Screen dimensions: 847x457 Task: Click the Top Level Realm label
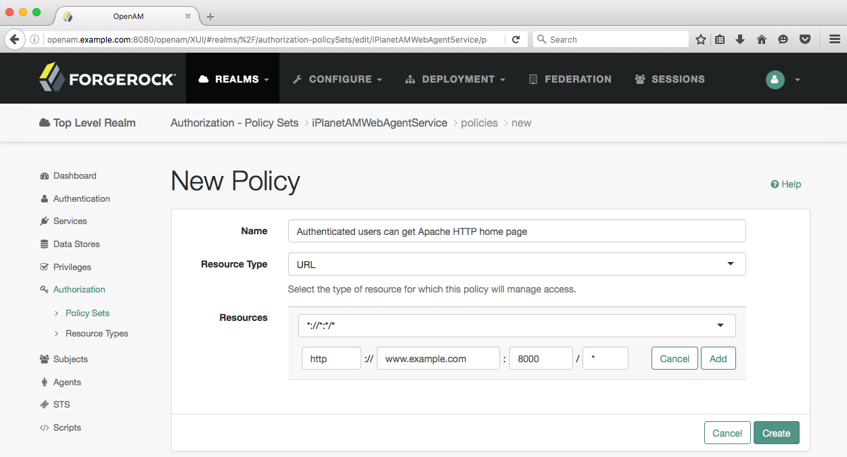[x=94, y=123]
